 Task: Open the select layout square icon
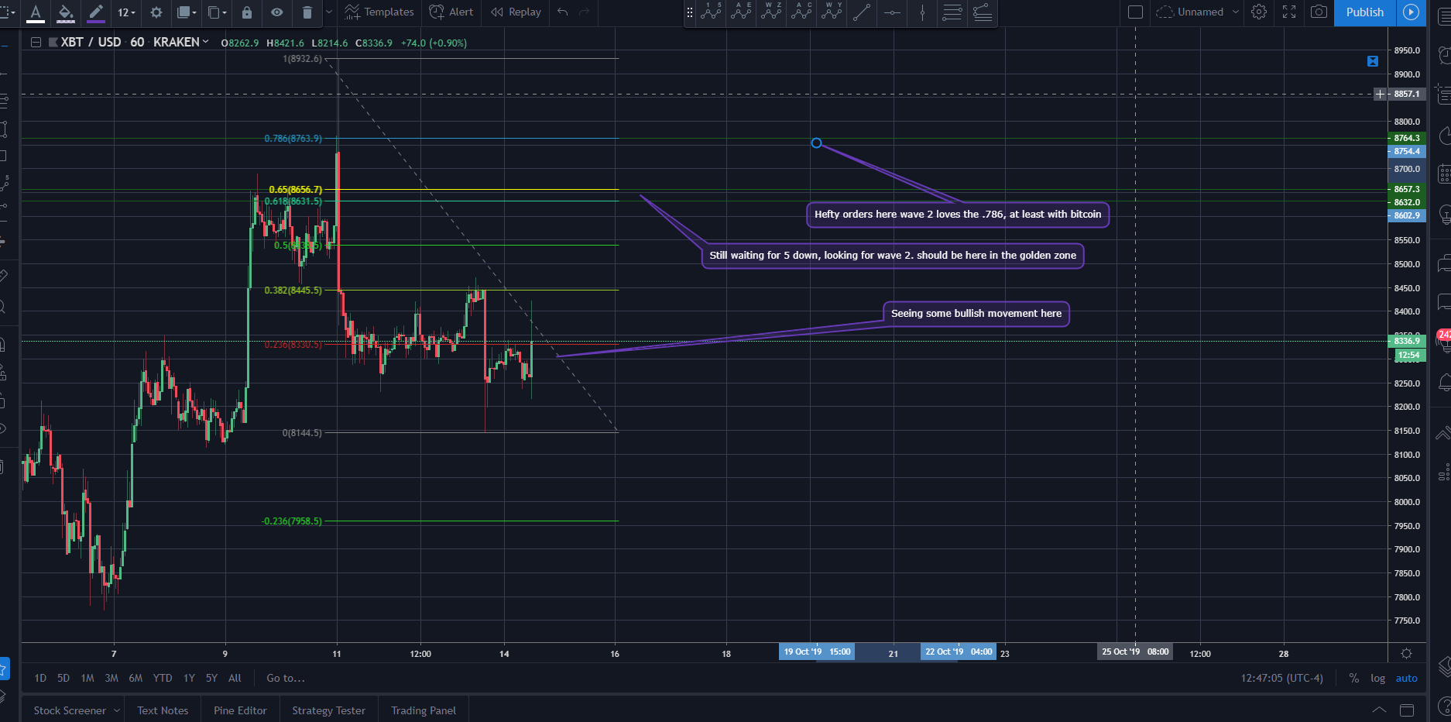tap(1135, 12)
